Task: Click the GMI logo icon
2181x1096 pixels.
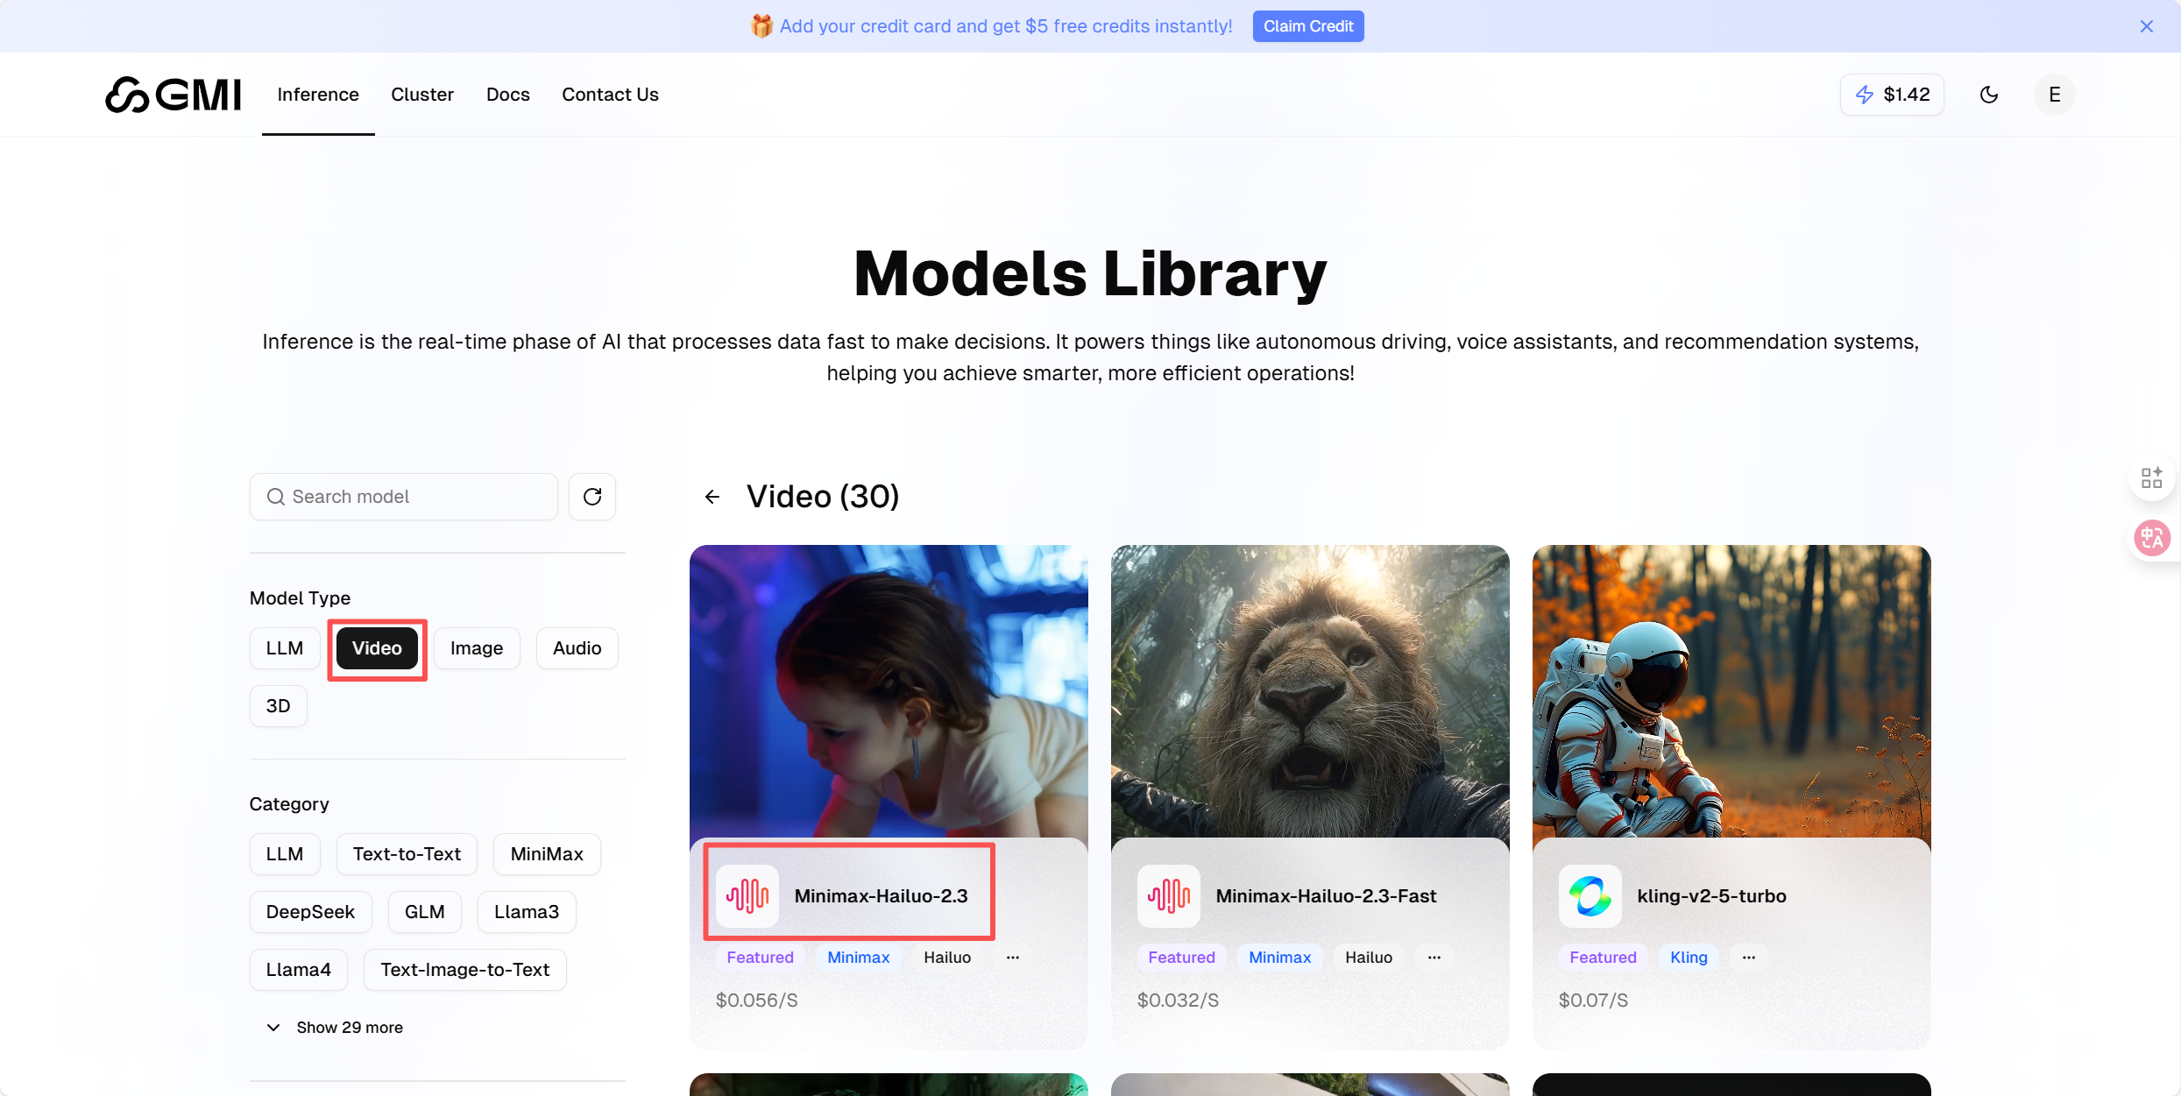Action: (129, 95)
